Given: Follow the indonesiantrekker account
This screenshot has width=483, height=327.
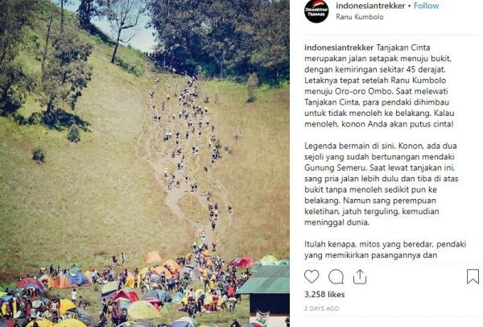Looking at the screenshot, I should 426,6.
